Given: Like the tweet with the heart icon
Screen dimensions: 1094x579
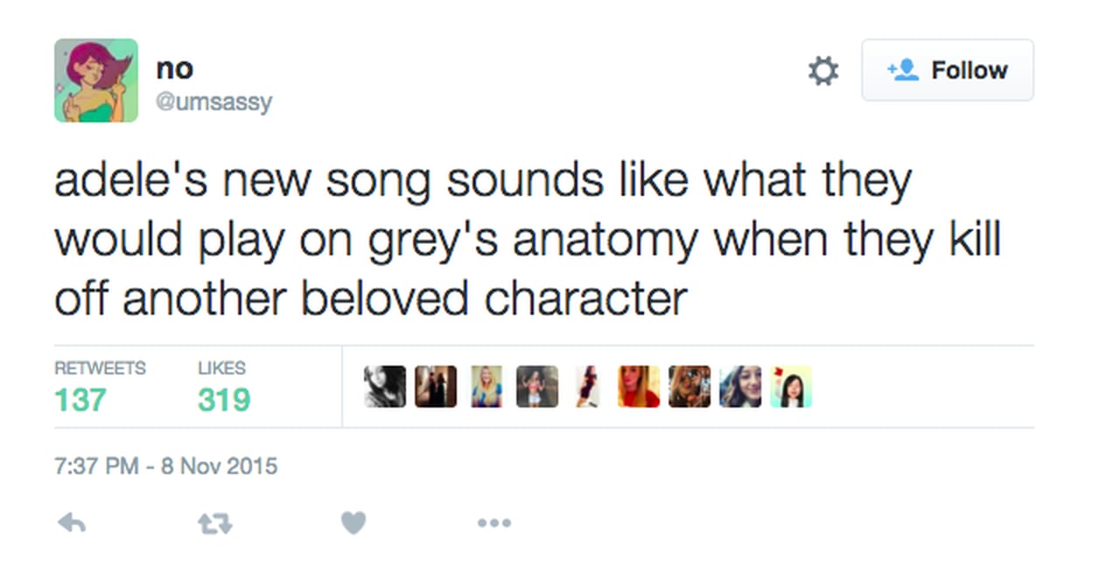Looking at the screenshot, I should 353,523.
